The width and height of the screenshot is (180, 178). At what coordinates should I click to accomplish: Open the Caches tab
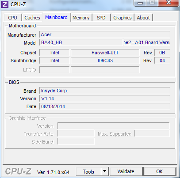pyautogui.click(x=32, y=18)
